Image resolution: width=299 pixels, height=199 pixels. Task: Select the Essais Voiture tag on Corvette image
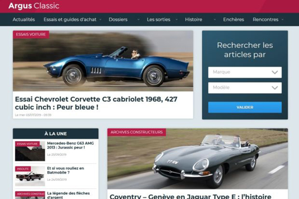point(31,35)
